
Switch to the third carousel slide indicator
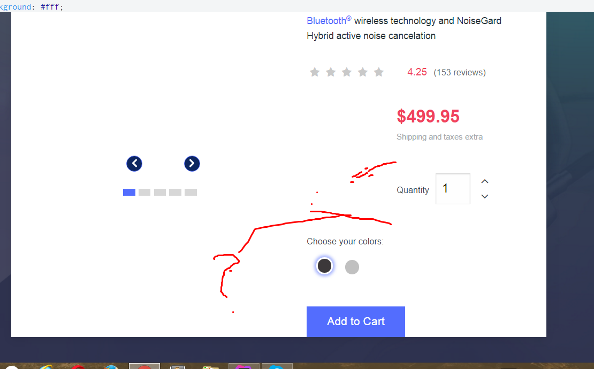click(x=160, y=193)
